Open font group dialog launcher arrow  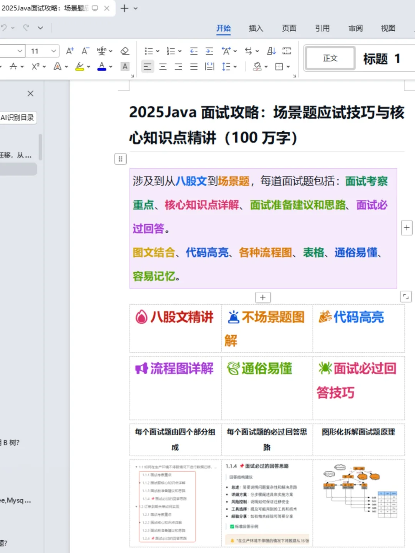pos(133,76)
